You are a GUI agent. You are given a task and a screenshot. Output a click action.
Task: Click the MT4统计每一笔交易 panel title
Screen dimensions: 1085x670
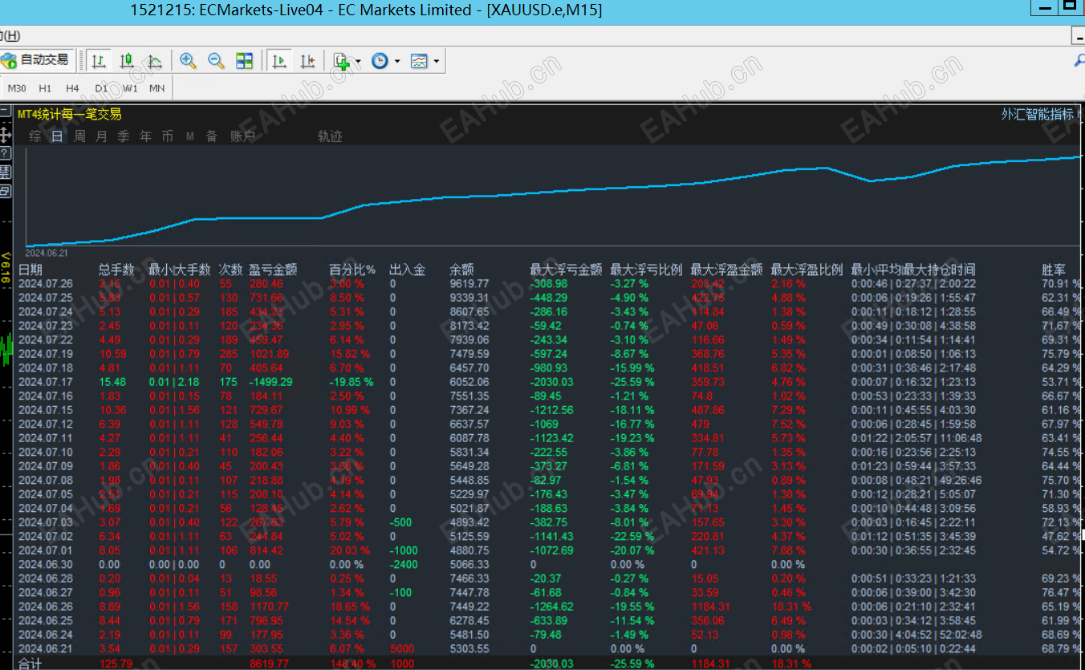pyautogui.click(x=70, y=114)
